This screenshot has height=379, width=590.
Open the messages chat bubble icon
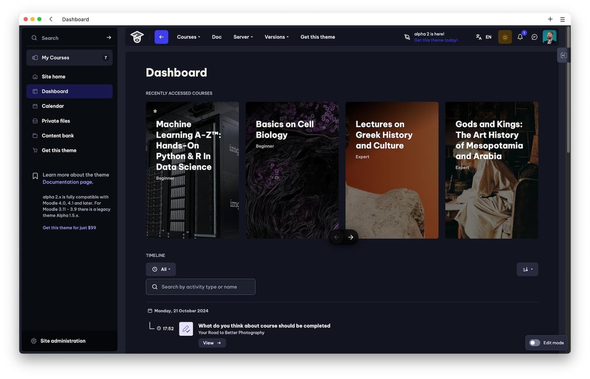click(x=534, y=37)
